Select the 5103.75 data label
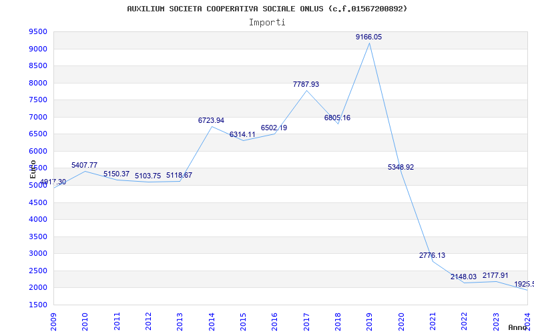The image size is (534, 334). [148, 176]
